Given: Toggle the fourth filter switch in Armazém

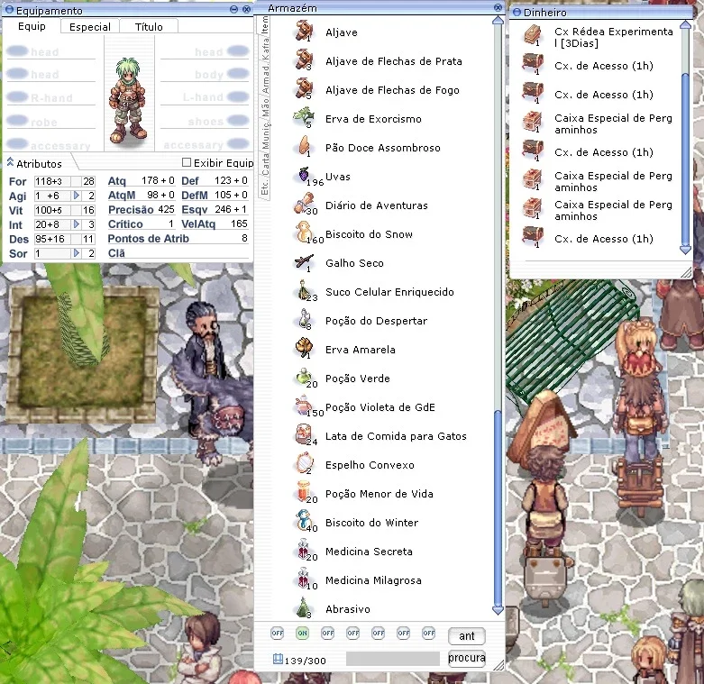Looking at the screenshot, I should (x=352, y=633).
